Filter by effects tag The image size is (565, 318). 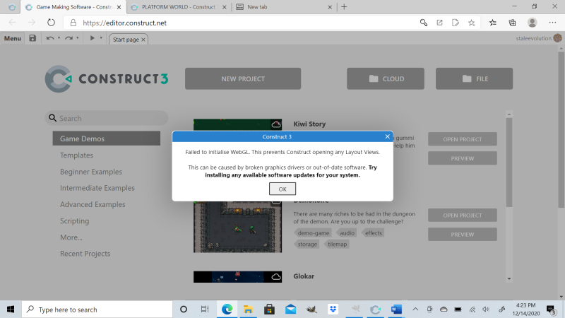(x=373, y=233)
